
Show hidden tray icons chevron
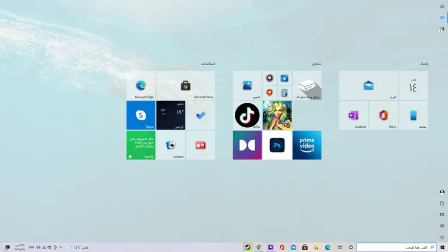(60, 247)
